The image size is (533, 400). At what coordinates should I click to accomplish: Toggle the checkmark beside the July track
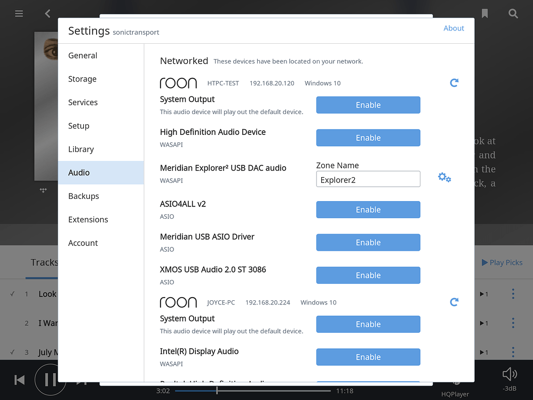12,352
